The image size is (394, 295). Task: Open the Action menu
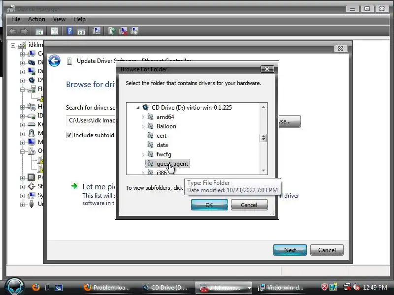point(36,19)
